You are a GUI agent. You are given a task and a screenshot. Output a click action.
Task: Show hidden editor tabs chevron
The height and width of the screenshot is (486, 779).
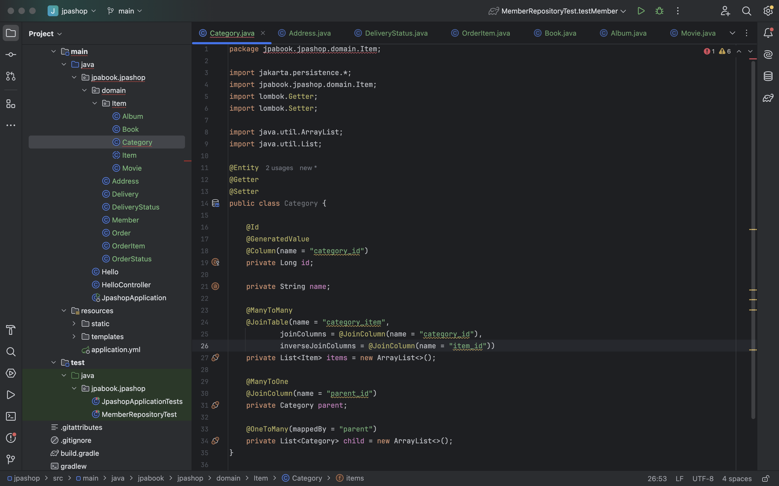pos(732,33)
